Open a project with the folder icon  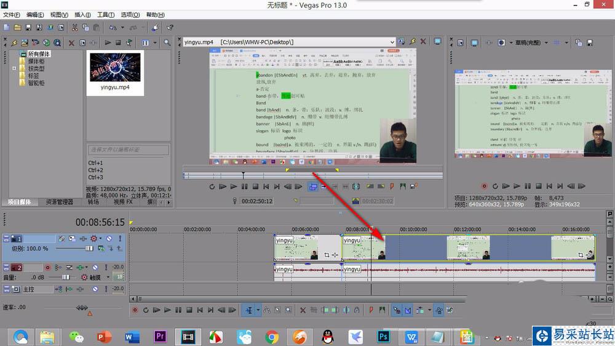pos(17,28)
